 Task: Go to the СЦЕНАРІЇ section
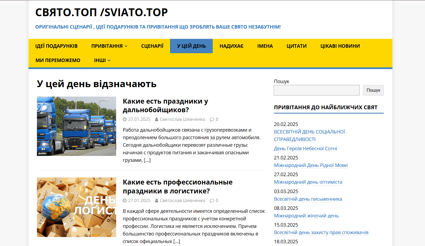(152, 46)
